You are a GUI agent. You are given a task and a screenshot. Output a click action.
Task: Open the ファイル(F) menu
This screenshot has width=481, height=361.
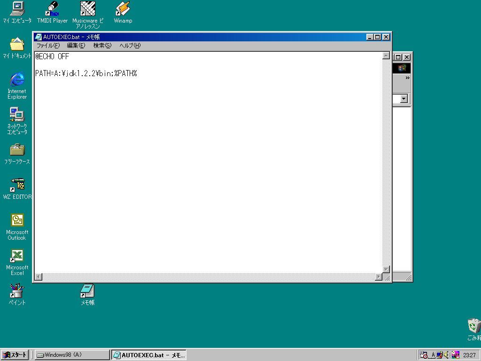point(48,46)
